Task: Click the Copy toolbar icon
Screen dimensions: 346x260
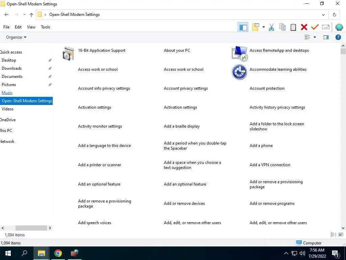Action: pos(282,27)
